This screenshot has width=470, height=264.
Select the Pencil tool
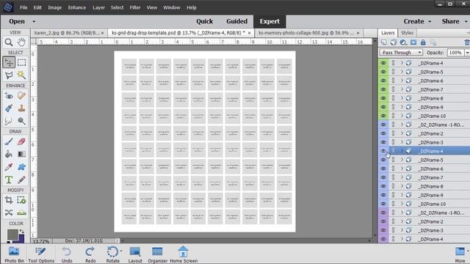21,180
